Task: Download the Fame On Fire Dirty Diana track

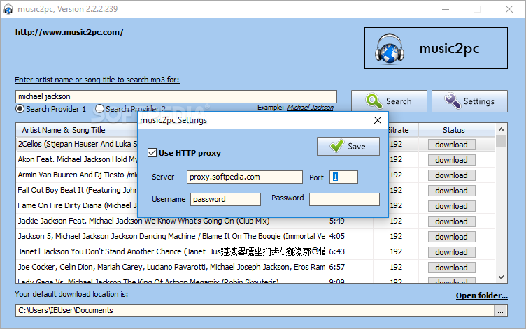Action: pyautogui.click(x=452, y=206)
